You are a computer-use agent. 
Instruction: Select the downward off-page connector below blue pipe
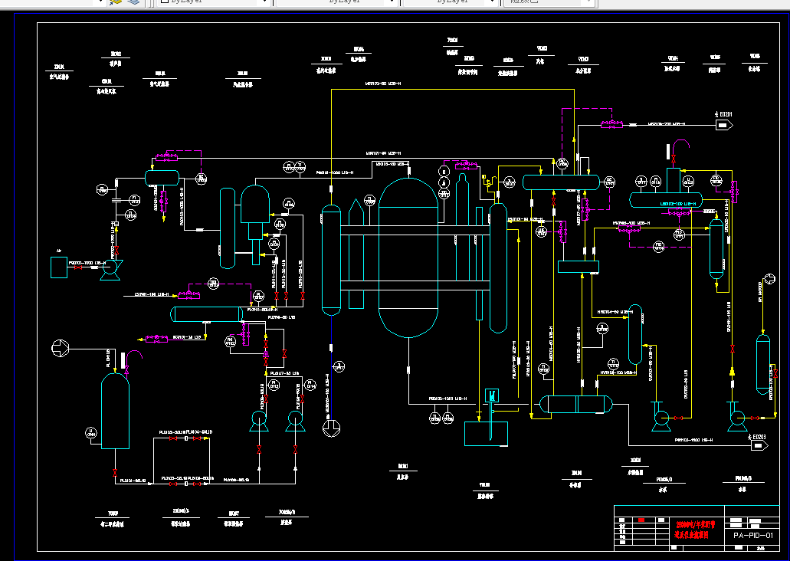(x=331, y=428)
